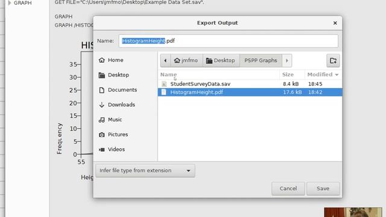Viewport: 386px width, 217px height.
Task: Go to the jmfmo home path segment
Action: pos(186,60)
